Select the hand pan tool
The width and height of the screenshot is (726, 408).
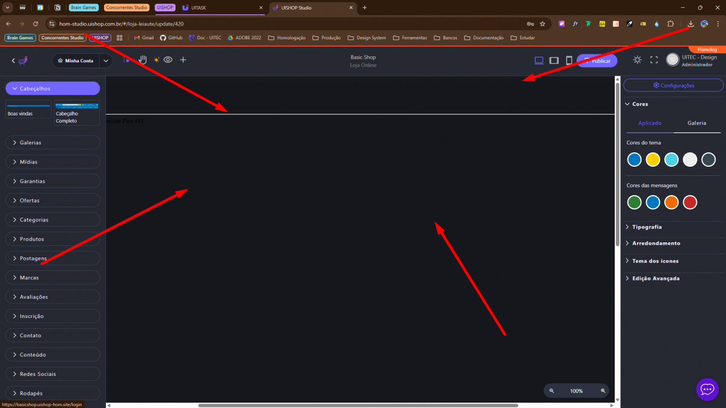pos(143,60)
